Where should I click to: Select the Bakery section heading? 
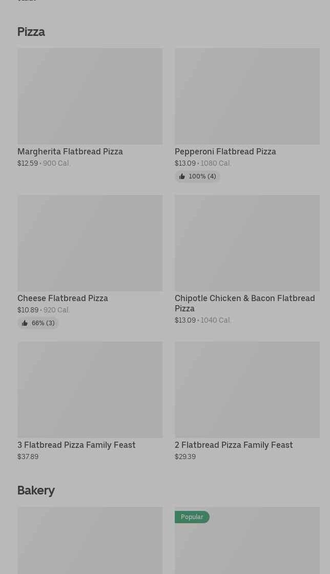36,490
